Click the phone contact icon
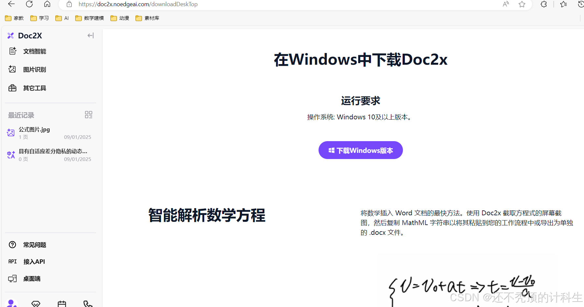 pyautogui.click(x=88, y=304)
